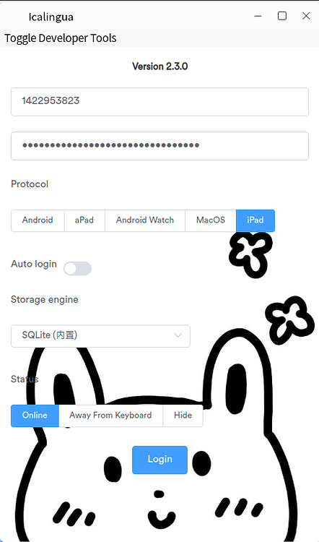Pick Android Watch as protocol

point(145,220)
